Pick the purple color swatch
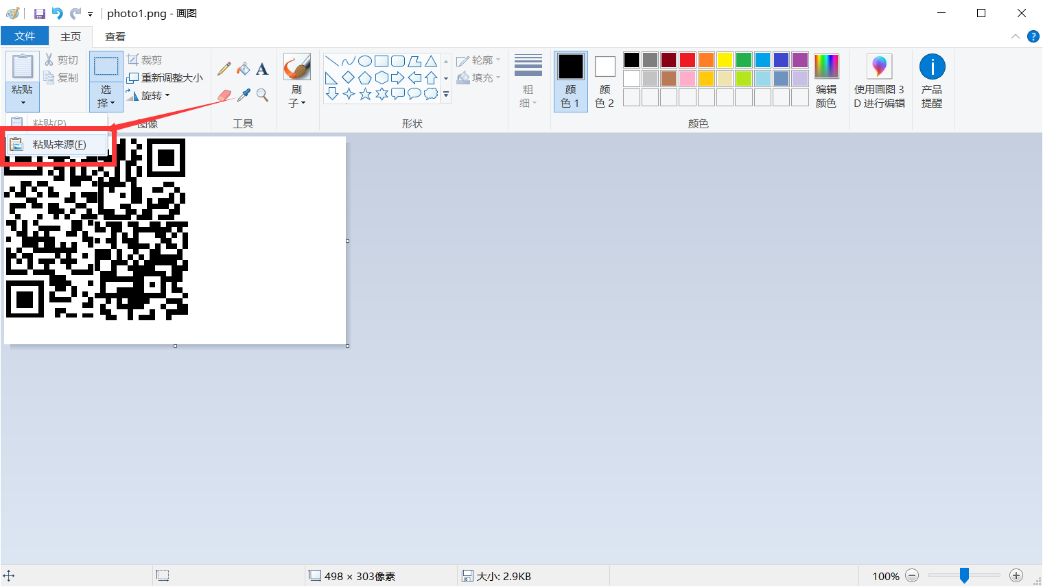Image resolution: width=1043 pixels, height=587 pixels. click(x=800, y=60)
